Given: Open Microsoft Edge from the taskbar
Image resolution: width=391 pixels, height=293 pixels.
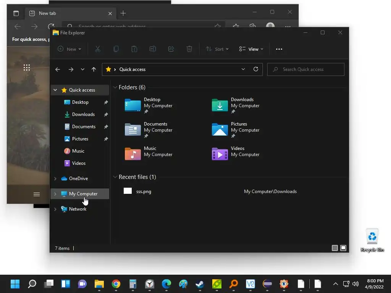Looking at the screenshot, I should 166,284.
